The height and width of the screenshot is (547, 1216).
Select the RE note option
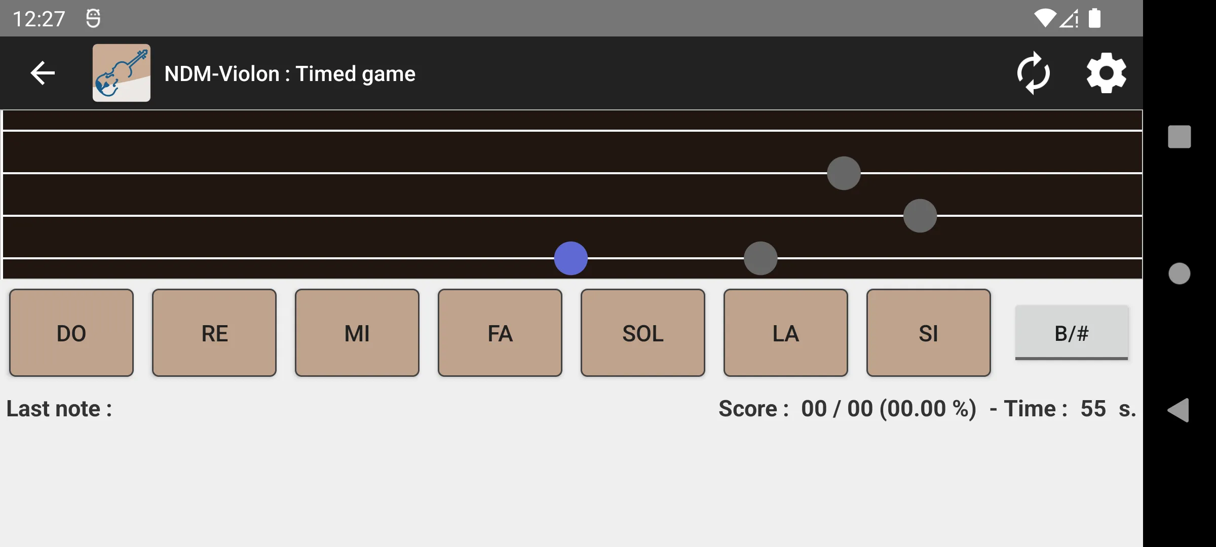point(214,333)
